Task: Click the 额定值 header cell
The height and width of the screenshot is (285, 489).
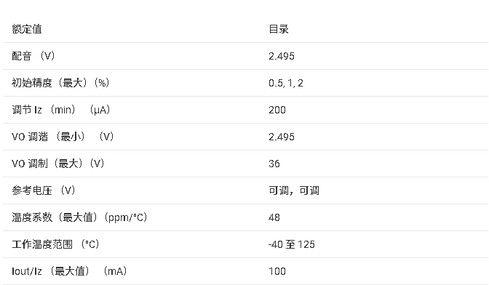Action: pyautogui.click(x=27, y=29)
